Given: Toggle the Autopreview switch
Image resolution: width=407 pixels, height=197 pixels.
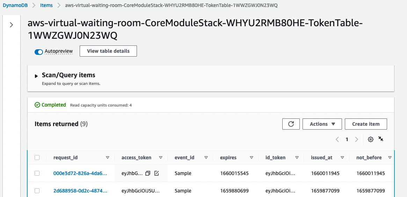Looking at the screenshot, I should [x=39, y=52].
